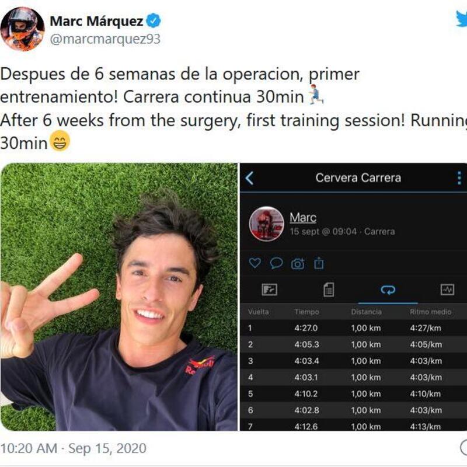Select the laps loop tab
This screenshot has height=467, width=467.
[x=388, y=290]
